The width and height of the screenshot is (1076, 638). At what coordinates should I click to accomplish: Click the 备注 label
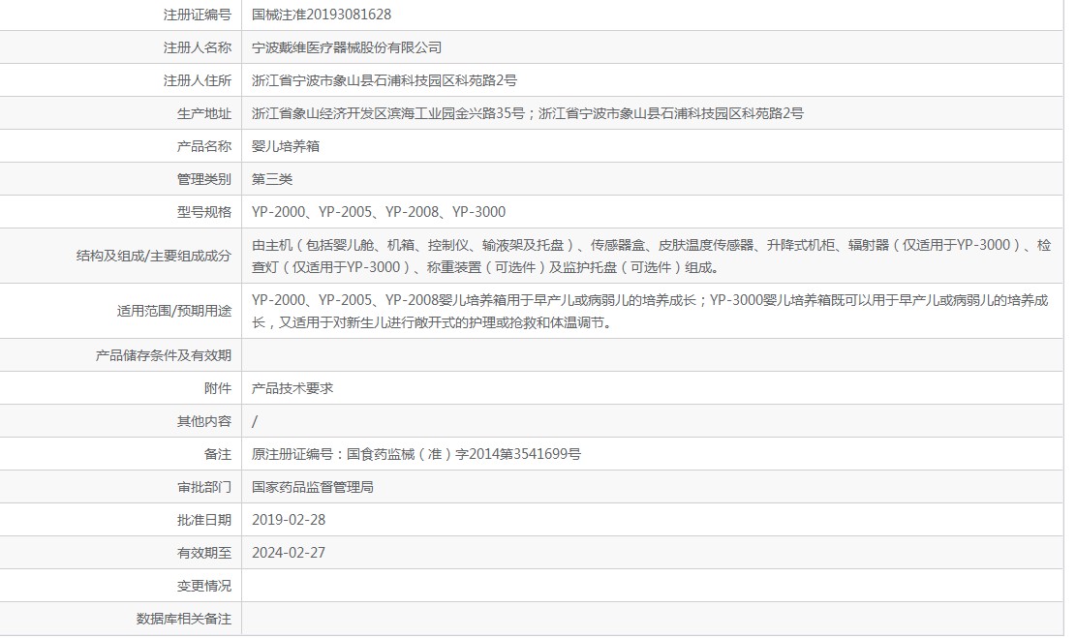[x=218, y=454]
